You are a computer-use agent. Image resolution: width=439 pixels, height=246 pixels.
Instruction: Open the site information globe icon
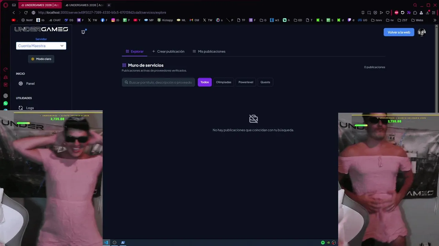33,13
